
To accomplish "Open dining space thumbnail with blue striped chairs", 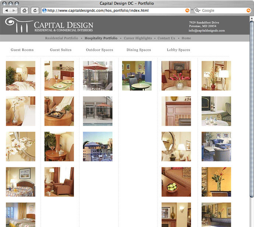I will pos(137,76).
